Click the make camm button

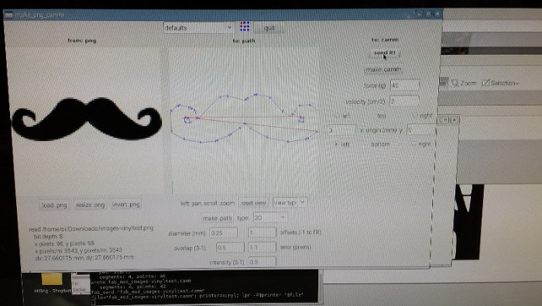point(384,70)
